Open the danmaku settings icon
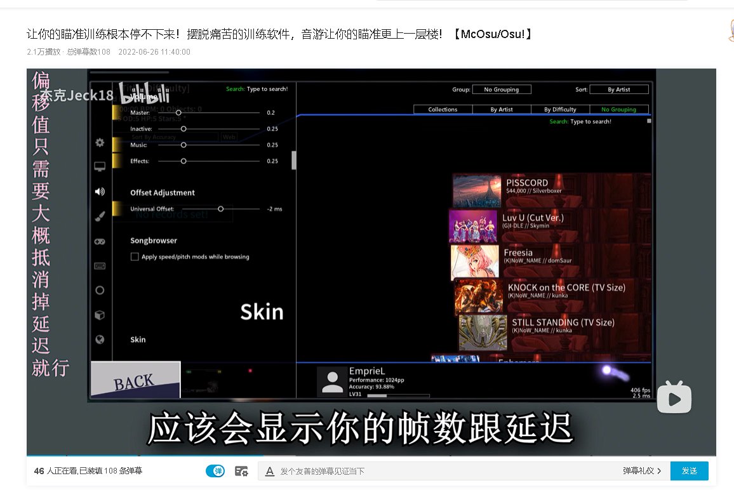Image resolution: width=734 pixels, height=490 pixels. 241,471
